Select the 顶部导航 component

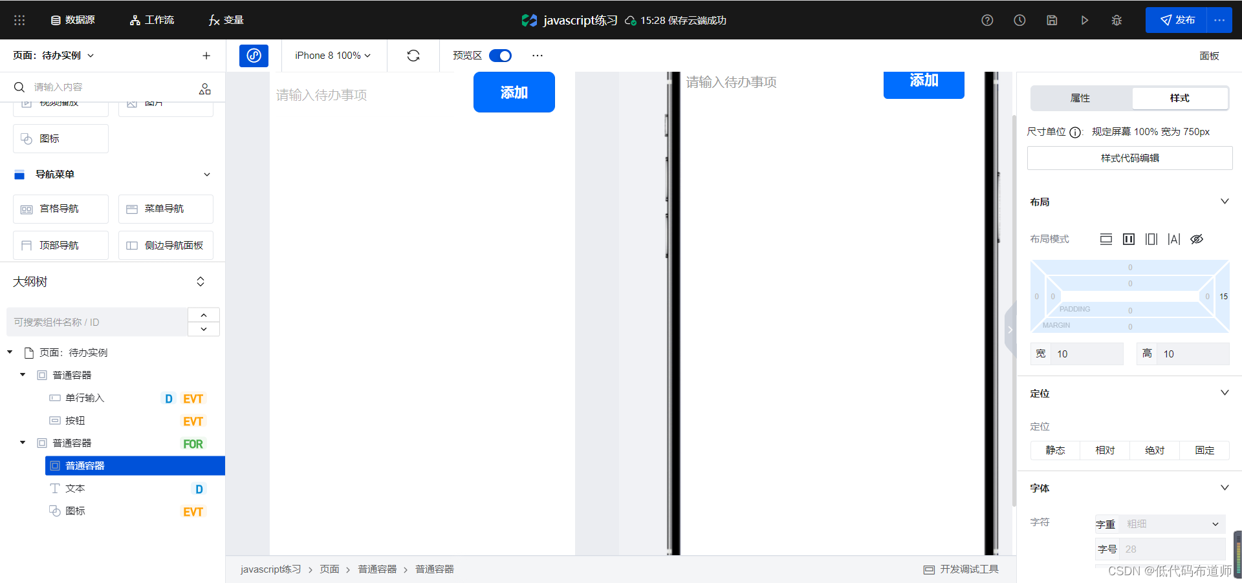[61, 246]
